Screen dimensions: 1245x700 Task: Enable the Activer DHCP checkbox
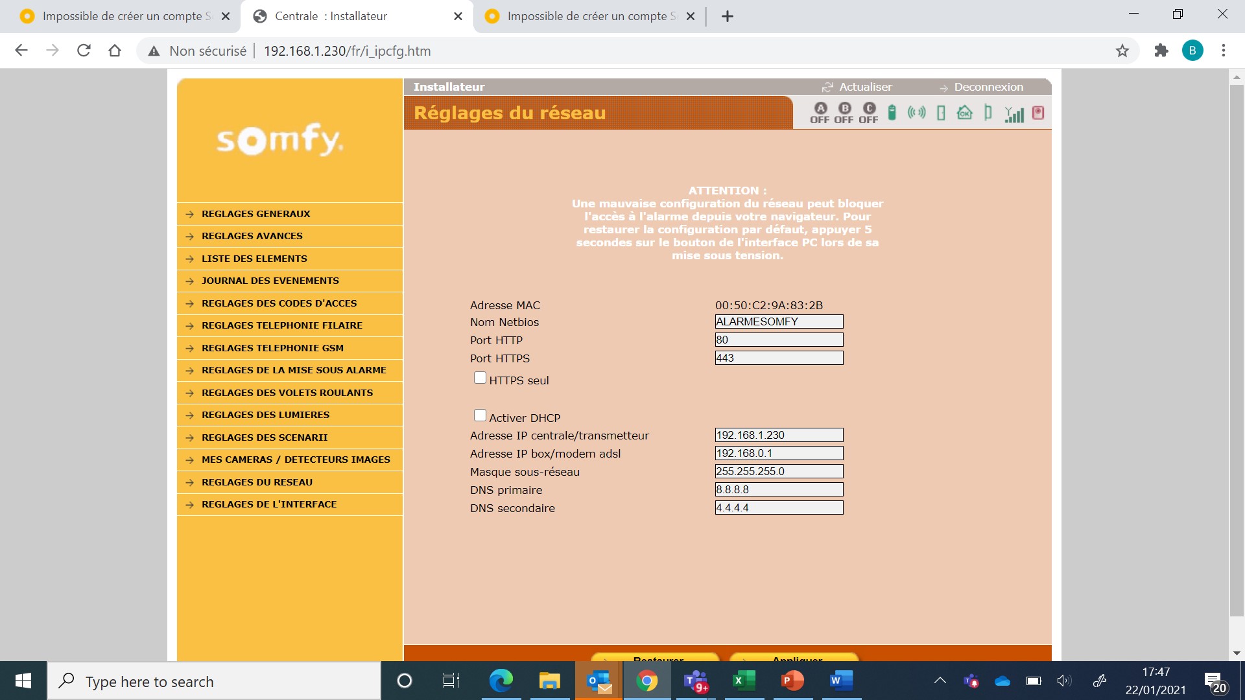pyautogui.click(x=480, y=415)
